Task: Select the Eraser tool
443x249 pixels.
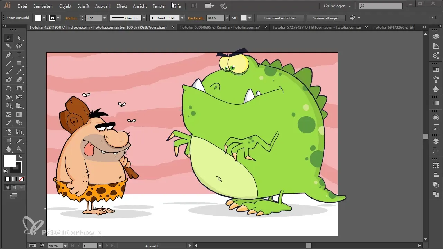Action: click(x=19, y=80)
